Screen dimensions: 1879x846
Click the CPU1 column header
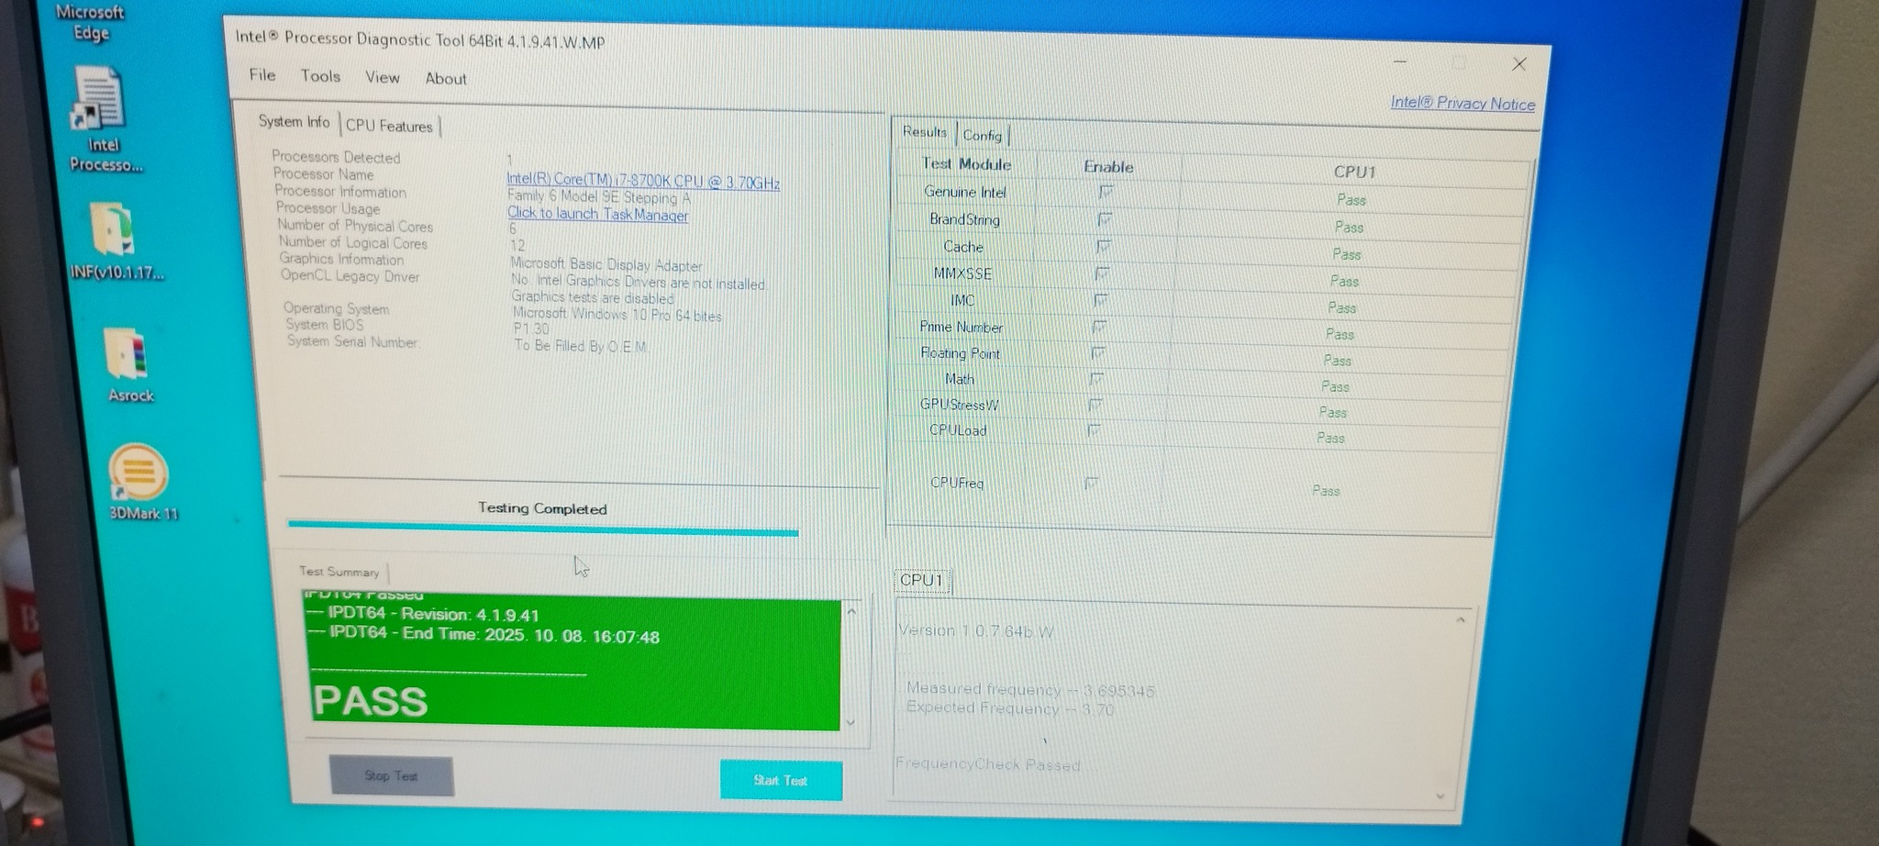coord(1354,172)
